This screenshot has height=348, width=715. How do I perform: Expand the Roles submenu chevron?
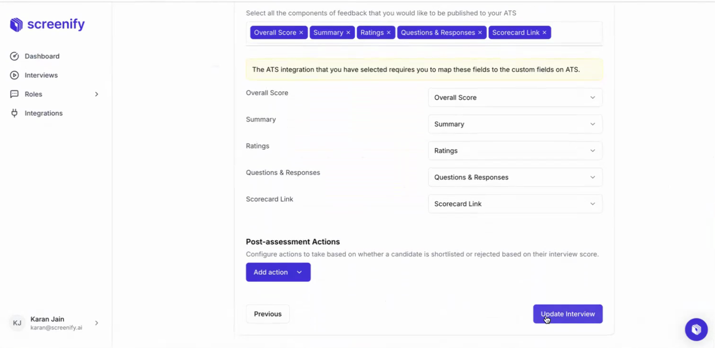pyautogui.click(x=96, y=94)
